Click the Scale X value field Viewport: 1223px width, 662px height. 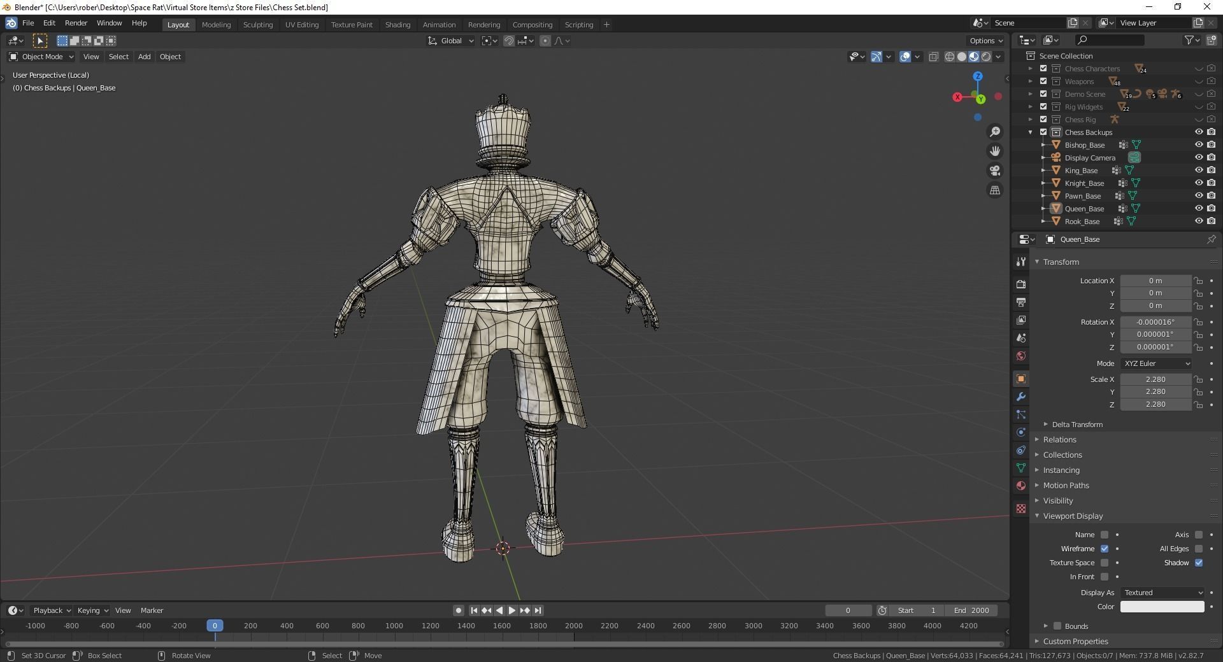[1156, 379]
